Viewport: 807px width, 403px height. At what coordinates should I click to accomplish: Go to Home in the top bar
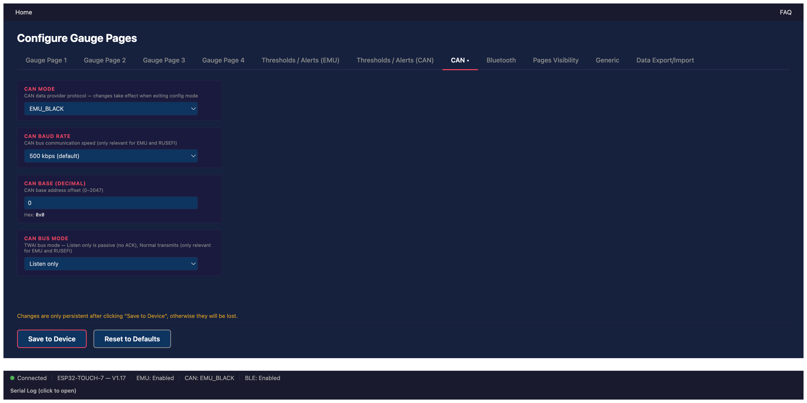pyautogui.click(x=23, y=12)
